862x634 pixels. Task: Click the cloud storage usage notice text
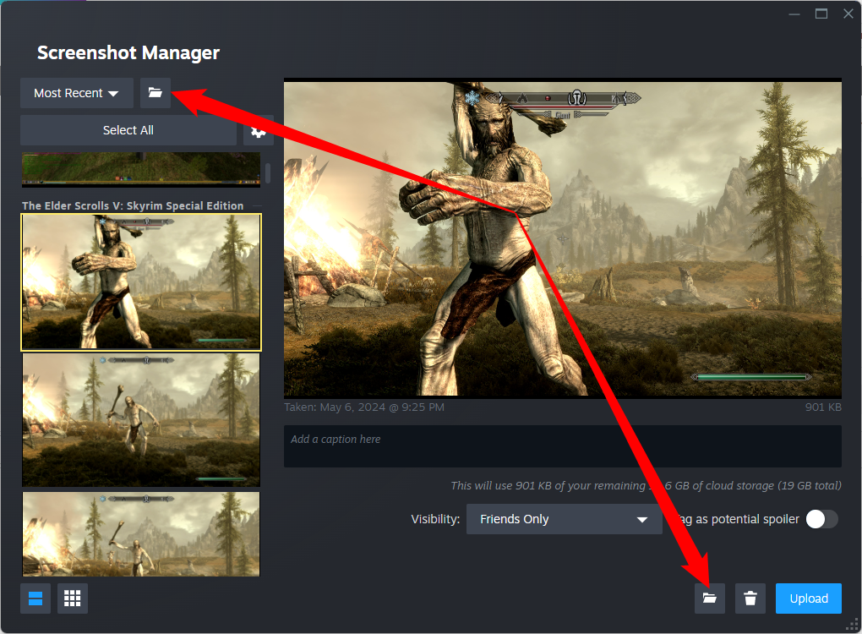coord(646,485)
